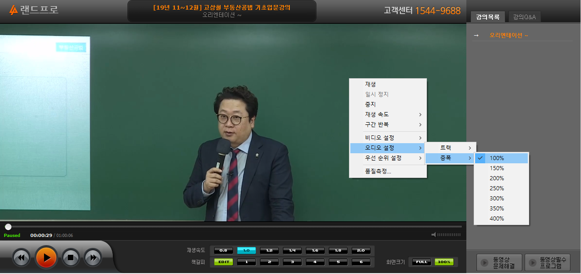Choose 250% amplification
The height and width of the screenshot is (274, 581).
[501, 188]
